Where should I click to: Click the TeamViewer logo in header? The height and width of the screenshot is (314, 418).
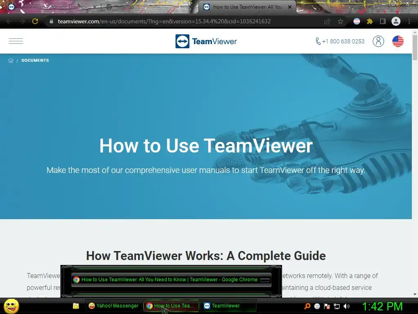[x=206, y=41]
